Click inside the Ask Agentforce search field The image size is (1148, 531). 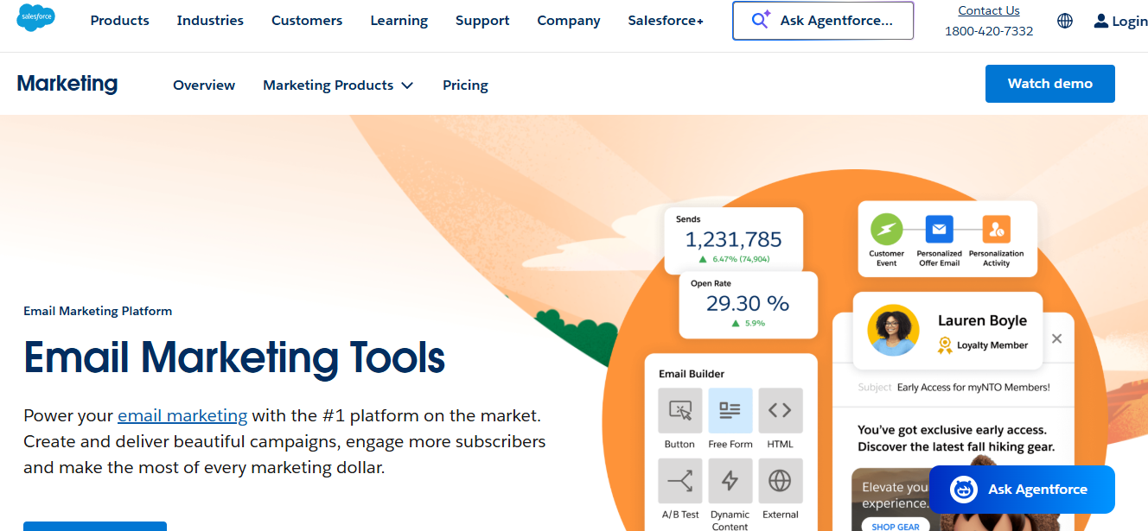pos(822,20)
